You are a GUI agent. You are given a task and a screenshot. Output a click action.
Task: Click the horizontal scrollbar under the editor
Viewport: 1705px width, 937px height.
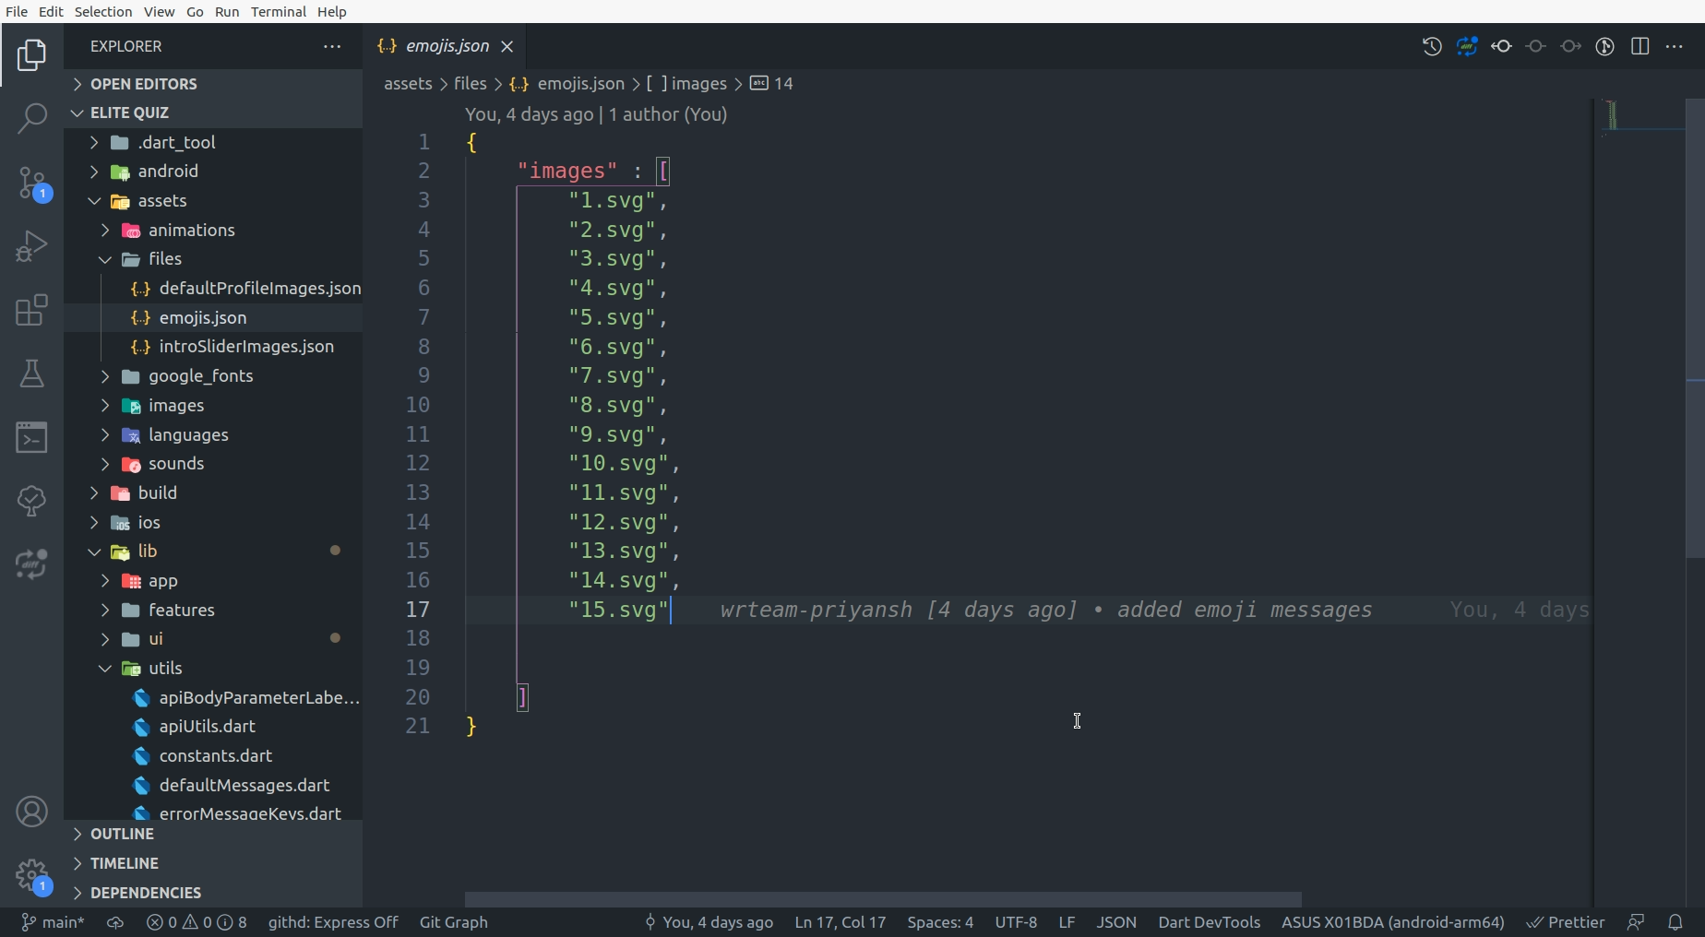pos(882,899)
